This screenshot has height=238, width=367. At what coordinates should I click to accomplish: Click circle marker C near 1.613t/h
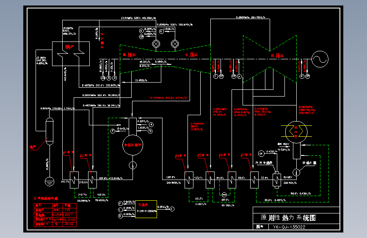pos(161,31)
